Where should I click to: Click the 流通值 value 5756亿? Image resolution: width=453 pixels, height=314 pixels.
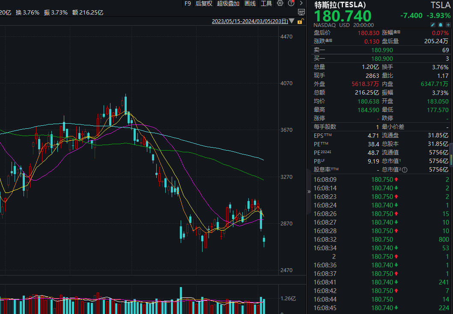click(438, 152)
